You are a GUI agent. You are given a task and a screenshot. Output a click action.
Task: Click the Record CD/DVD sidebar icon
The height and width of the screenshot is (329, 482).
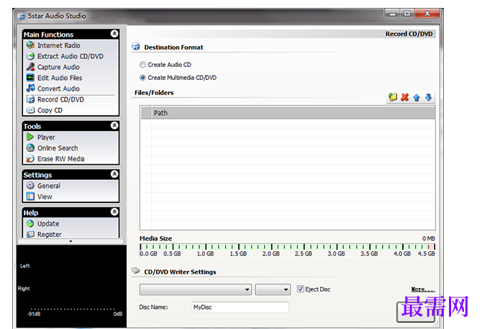[x=30, y=99]
